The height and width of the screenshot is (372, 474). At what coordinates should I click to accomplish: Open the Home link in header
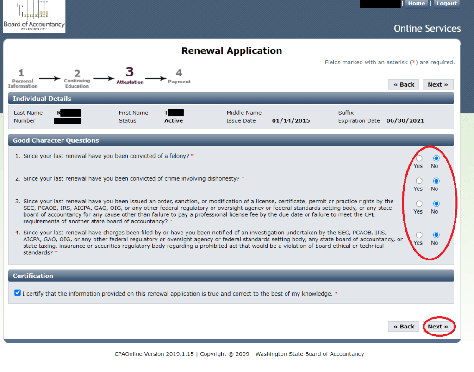click(416, 4)
